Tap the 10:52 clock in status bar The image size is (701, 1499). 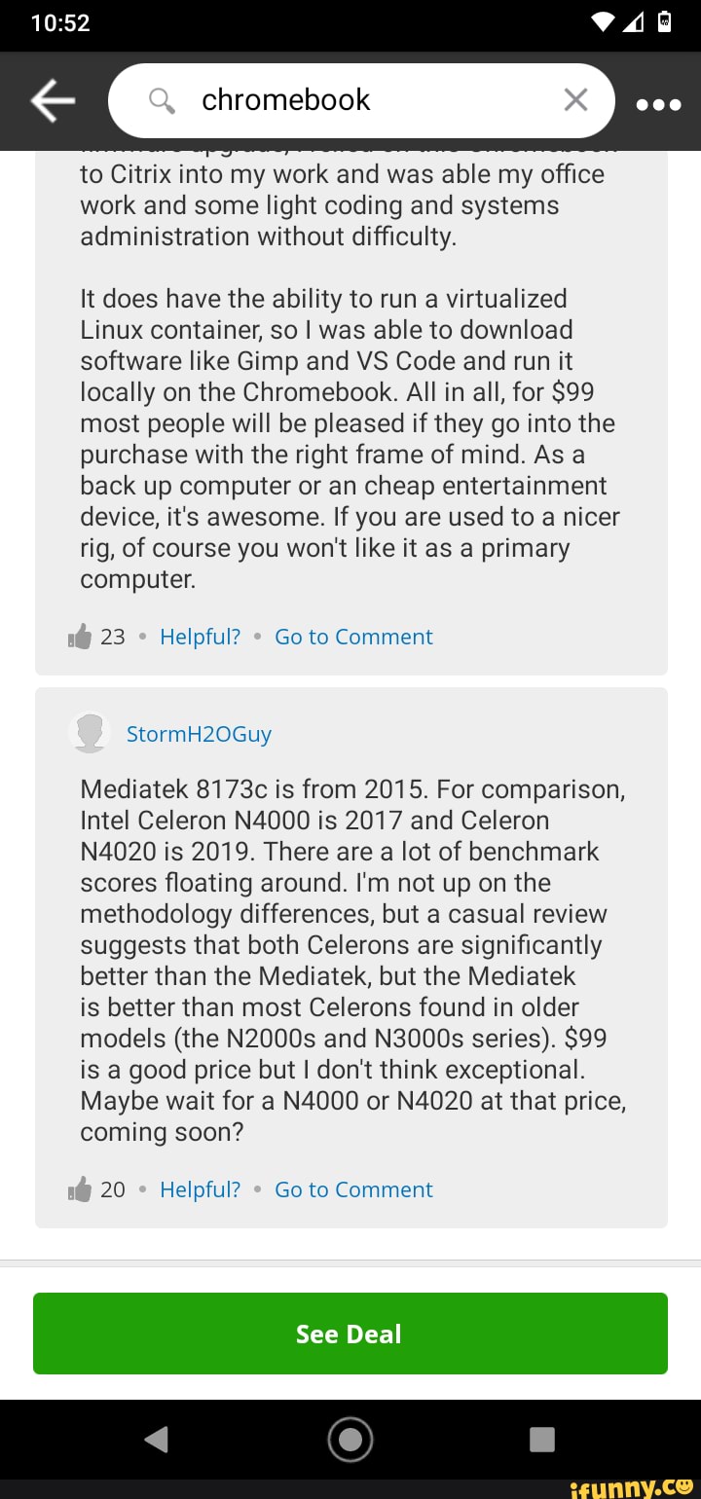point(60,22)
